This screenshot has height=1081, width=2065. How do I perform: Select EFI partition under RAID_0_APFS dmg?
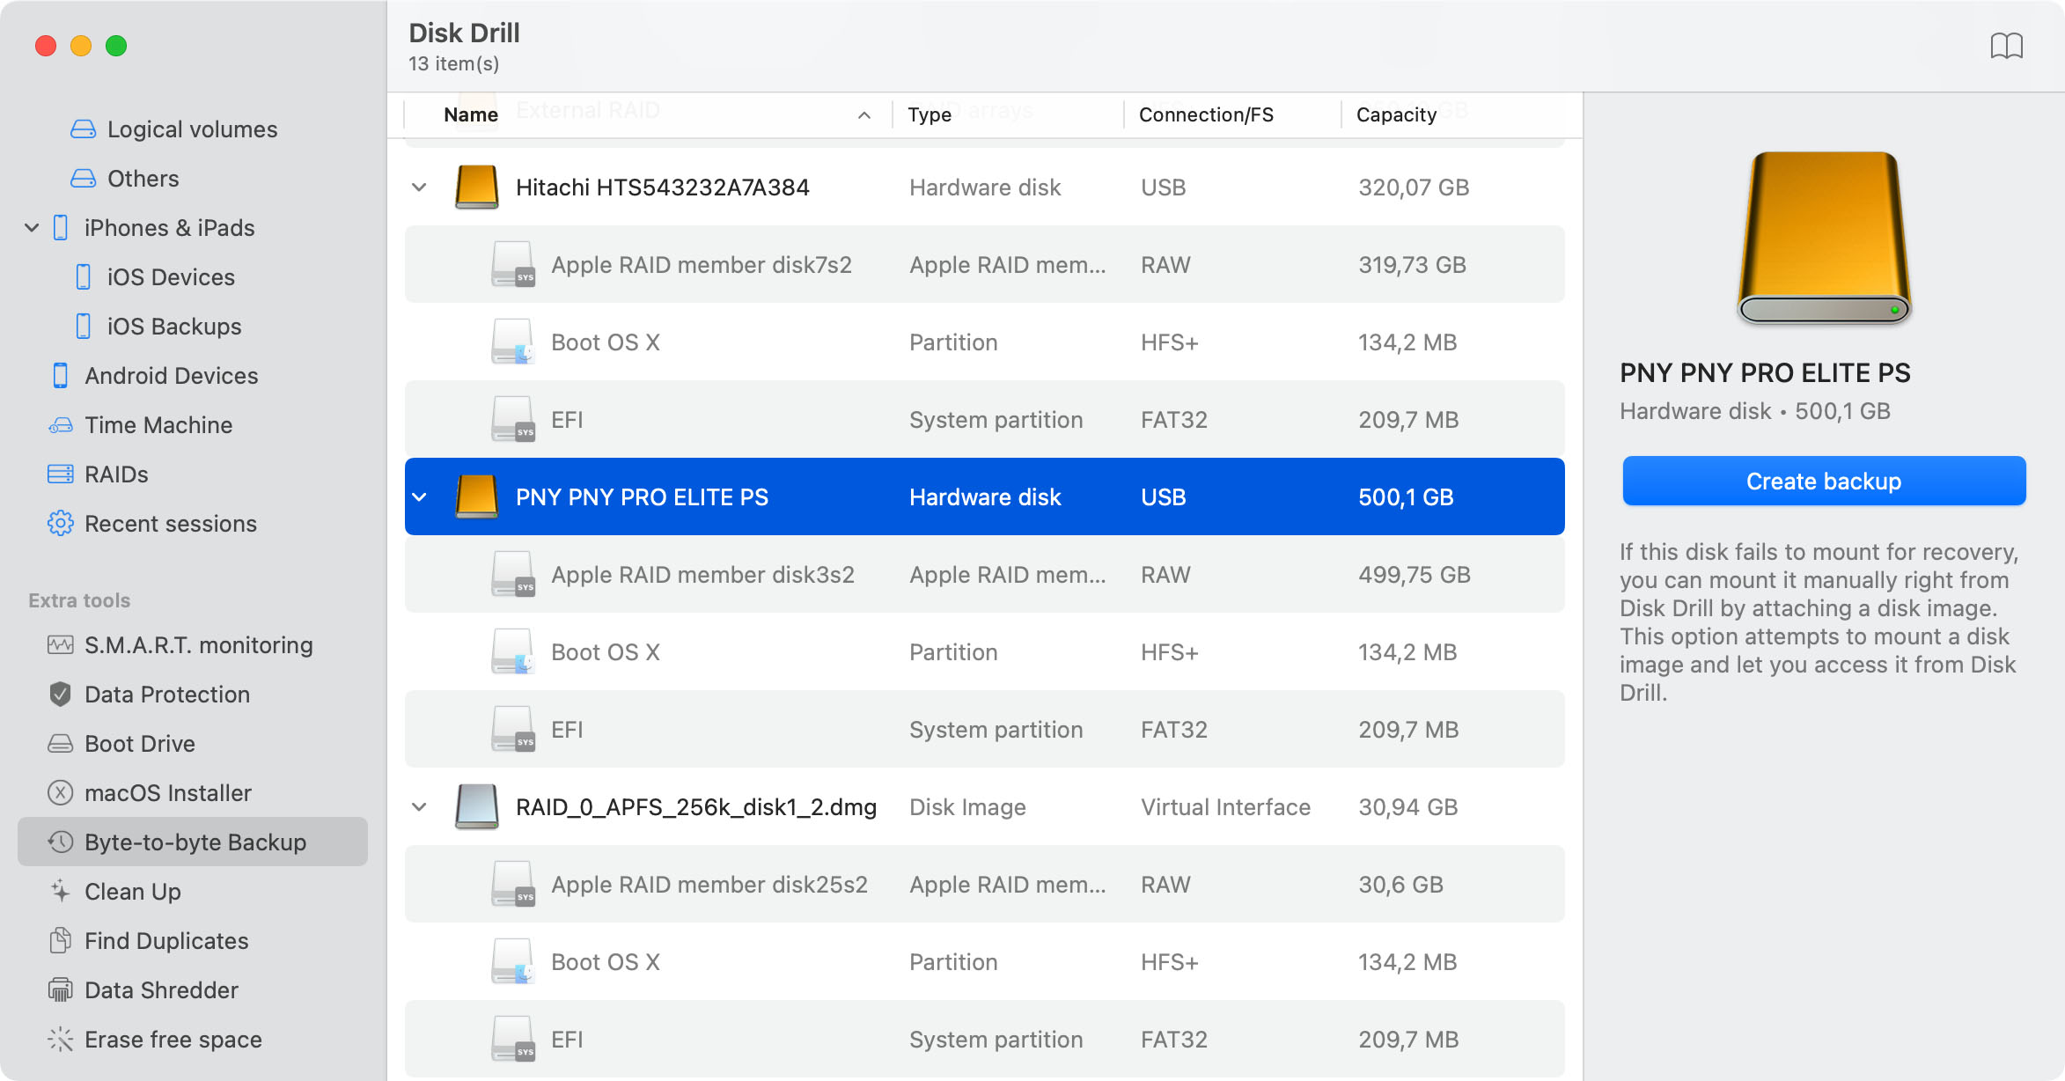(984, 1040)
